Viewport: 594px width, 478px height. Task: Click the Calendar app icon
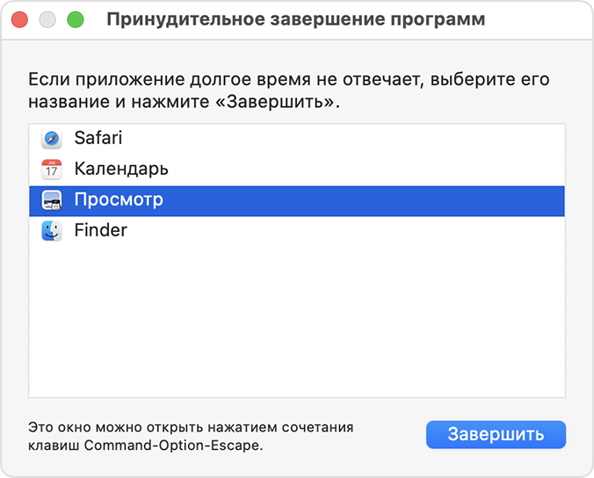pos(52,170)
